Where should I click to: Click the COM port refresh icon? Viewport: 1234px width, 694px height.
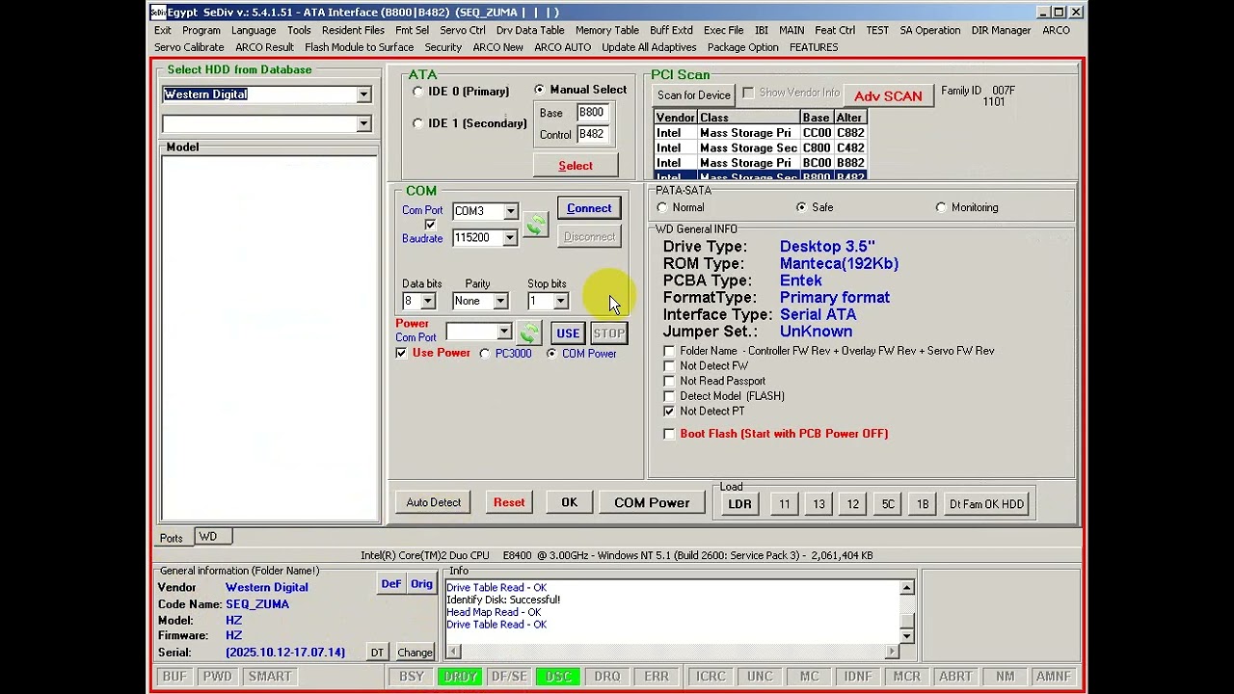535,225
